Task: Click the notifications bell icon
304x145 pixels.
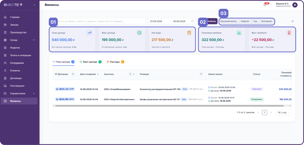Action: pos(265,5)
